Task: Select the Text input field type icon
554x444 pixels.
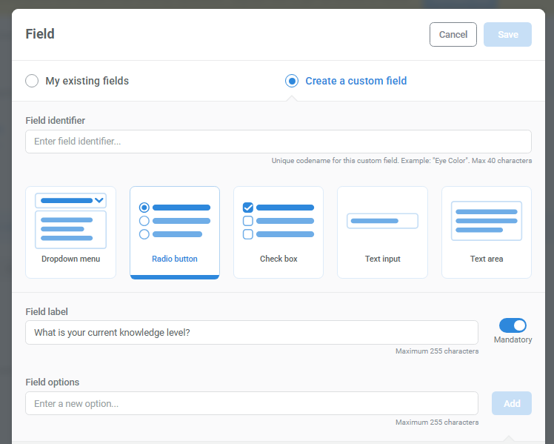Action: click(x=382, y=221)
